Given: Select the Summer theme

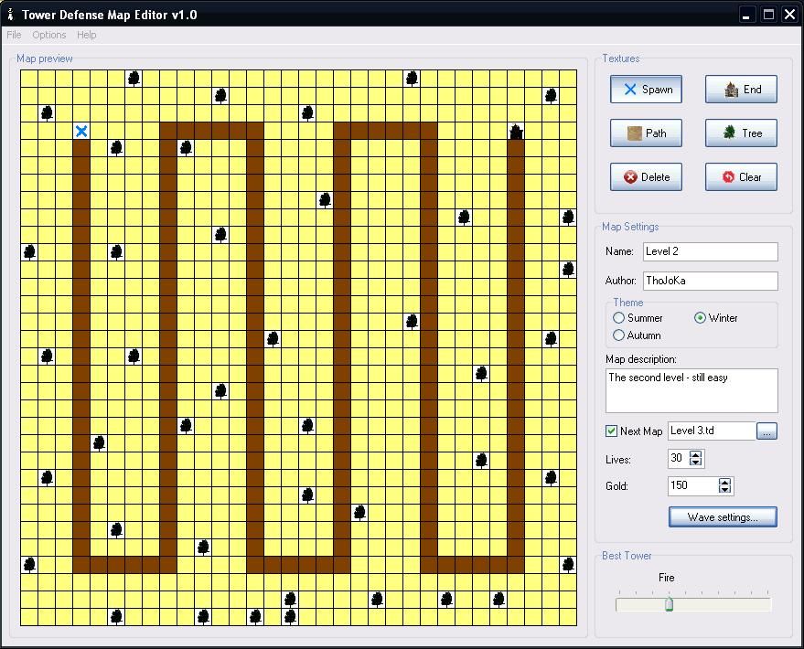Looking at the screenshot, I should coord(618,317).
